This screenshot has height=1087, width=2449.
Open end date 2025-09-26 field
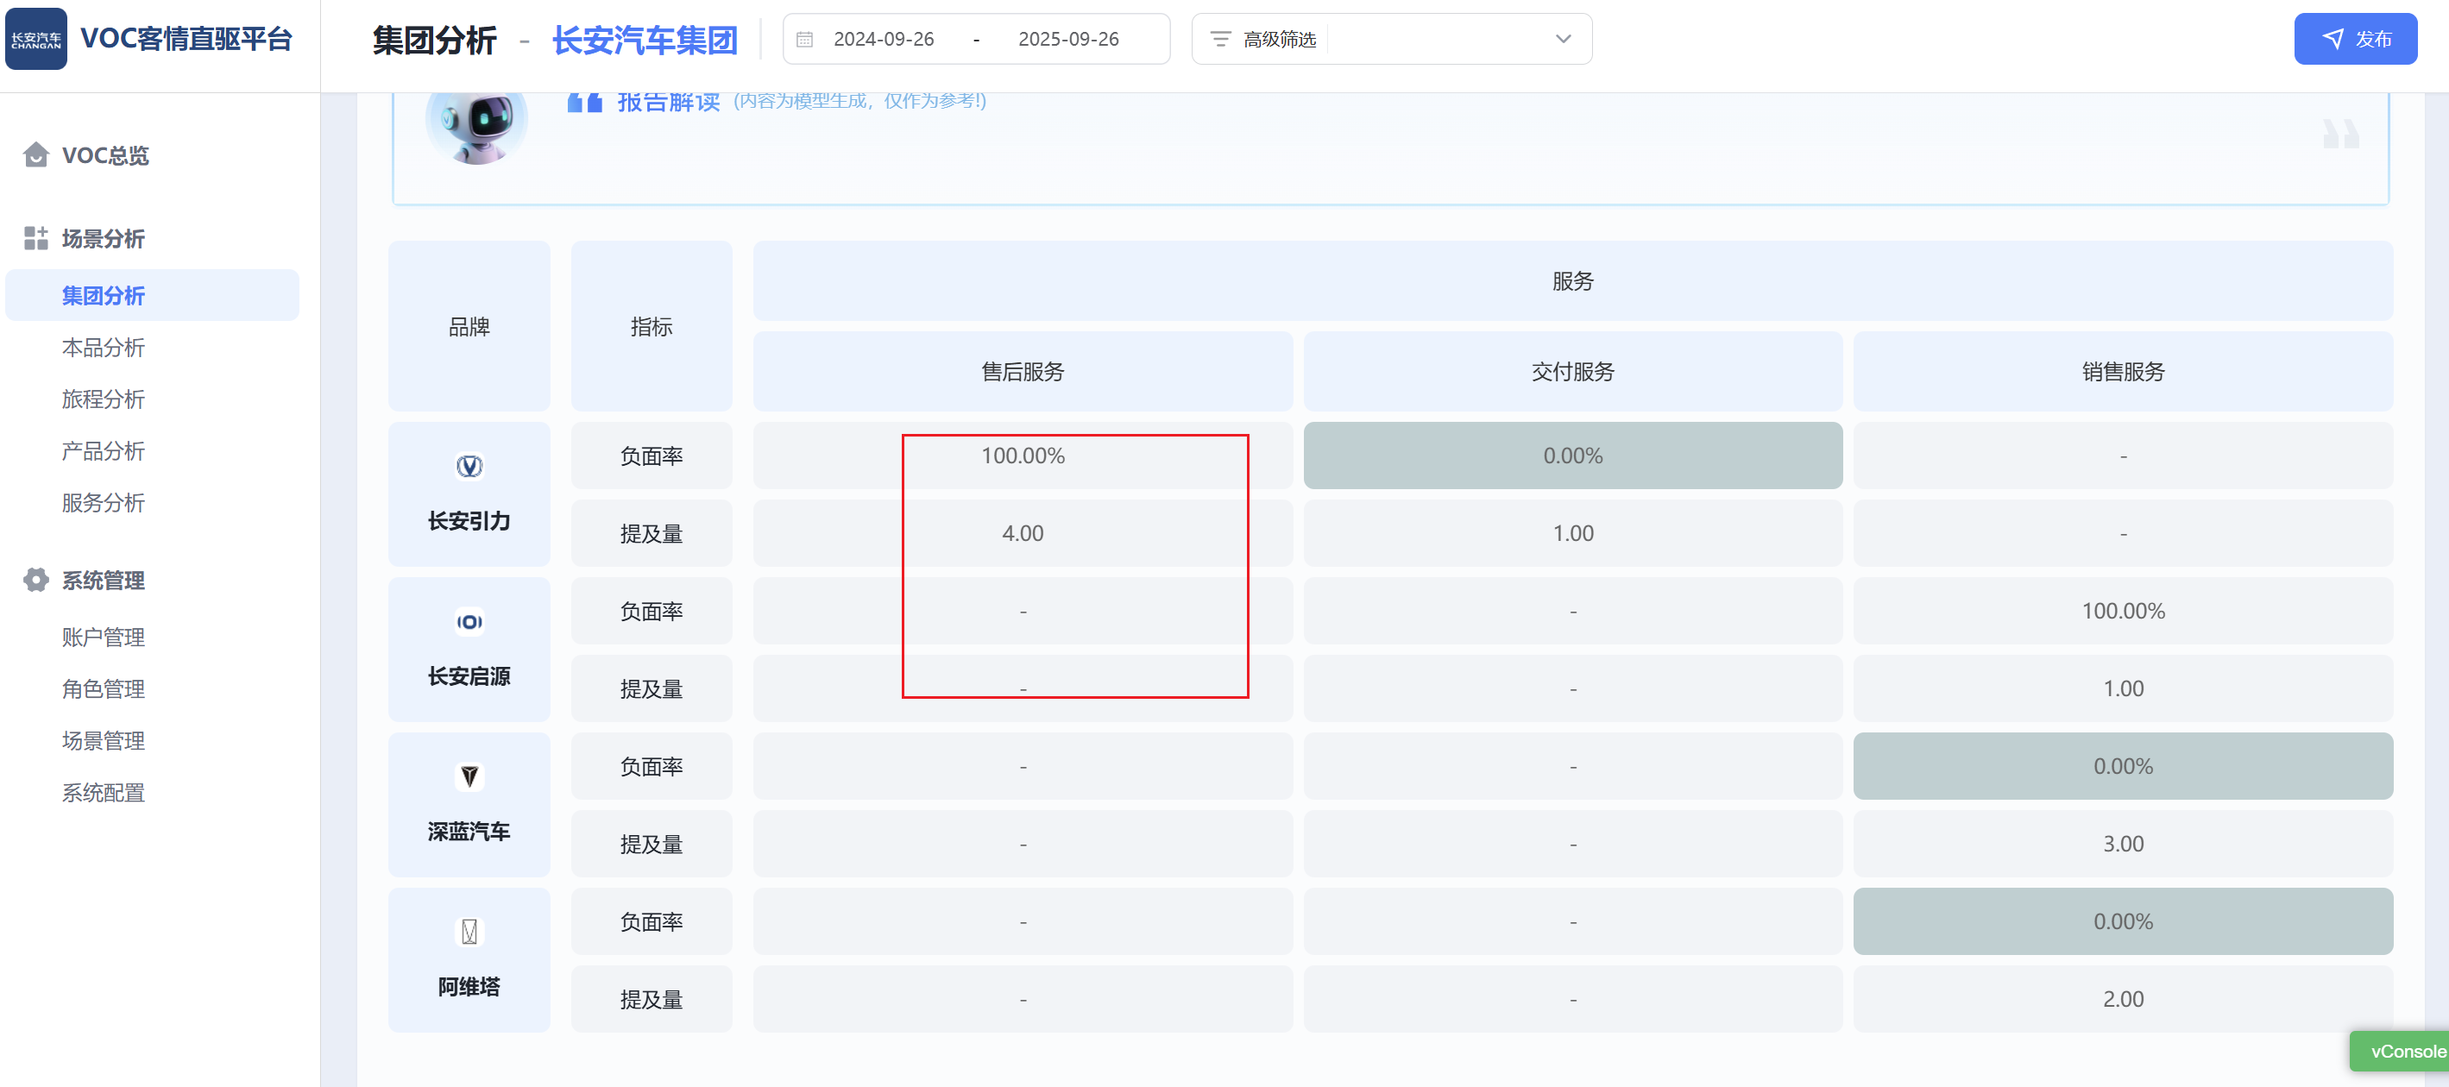1067,39
